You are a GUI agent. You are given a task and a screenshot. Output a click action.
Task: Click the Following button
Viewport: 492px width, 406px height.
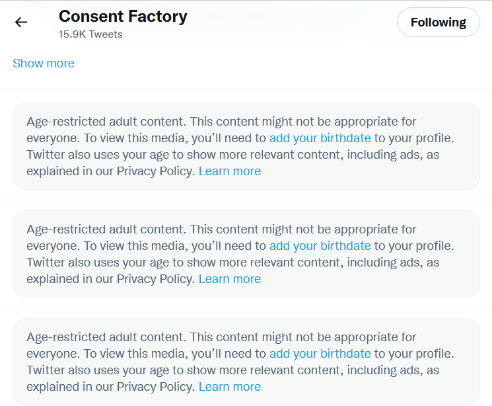438,22
